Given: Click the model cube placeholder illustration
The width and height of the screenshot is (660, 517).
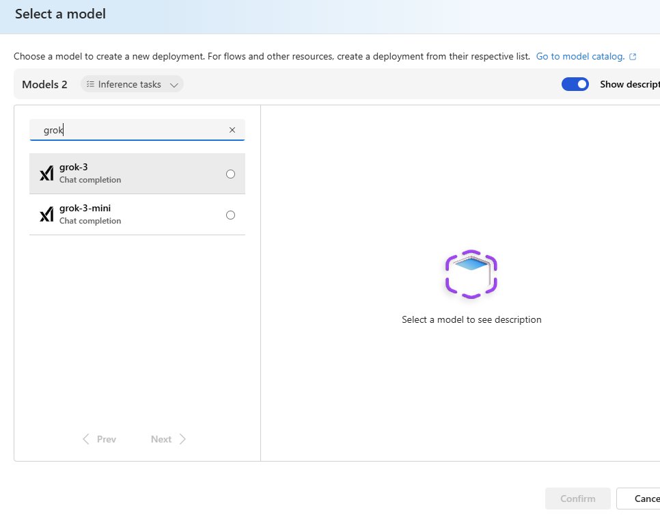Looking at the screenshot, I should pyautogui.click(x=471, y=274).
